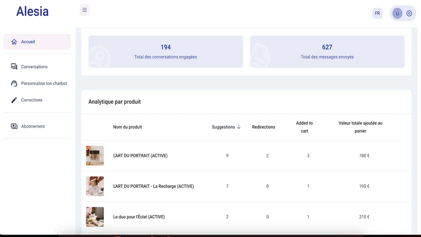Select L'ART DU PORTRAIT - La Recharge name
421x237 pixels.
tap(153, 186)
